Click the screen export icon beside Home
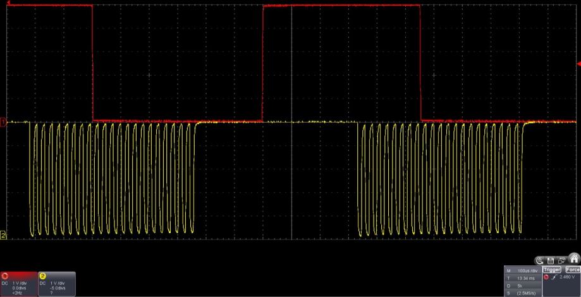The height and width of the screenshot is (297, 581). pos(562,261)
